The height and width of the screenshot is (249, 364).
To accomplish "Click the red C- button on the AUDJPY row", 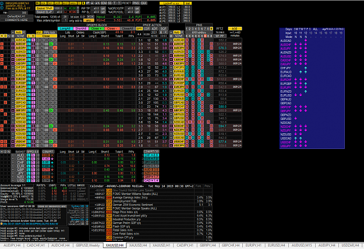I will [x=55, y=48].
